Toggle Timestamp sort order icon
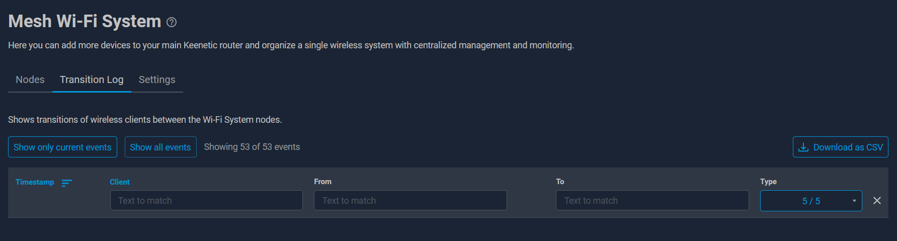Viewport: 897px width, 241px height. [x=67, y=183]
